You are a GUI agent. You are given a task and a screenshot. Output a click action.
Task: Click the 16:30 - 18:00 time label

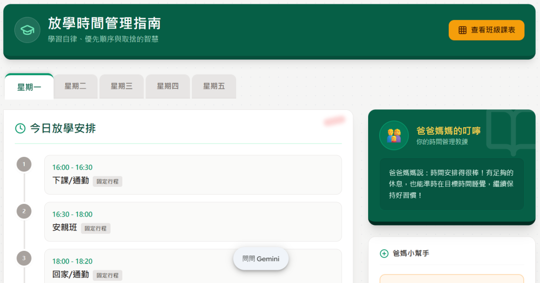tap(72, 214)
